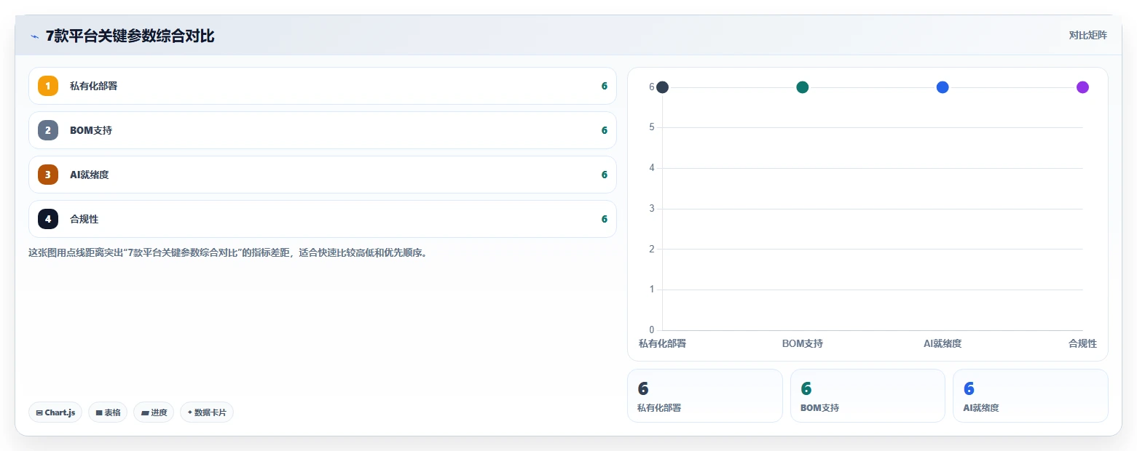Click the value 6 in 私有化部署 row
The height and width of the screenshot is (451, 1137).
tap(604, 86)
